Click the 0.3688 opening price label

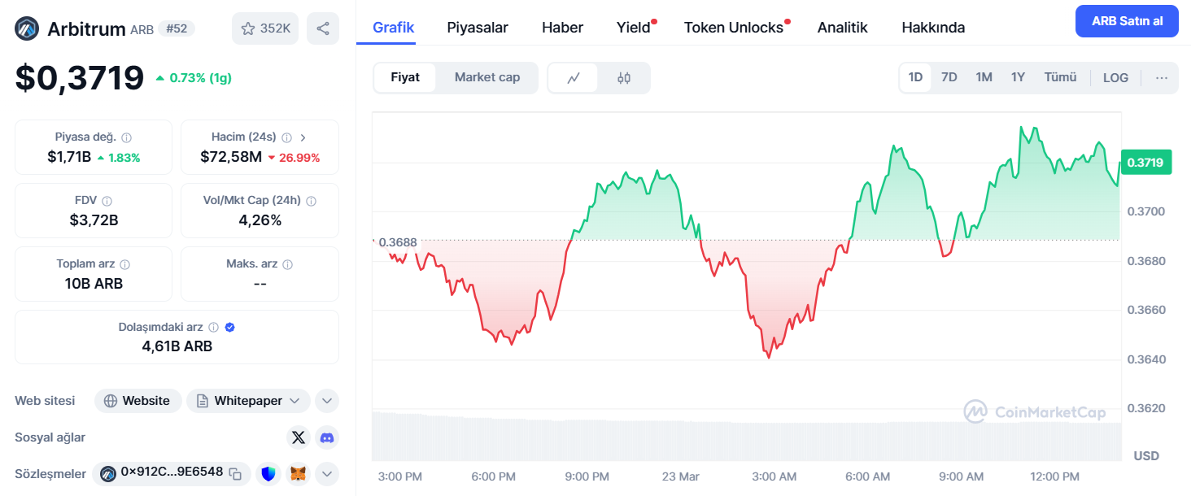point(398,242)
